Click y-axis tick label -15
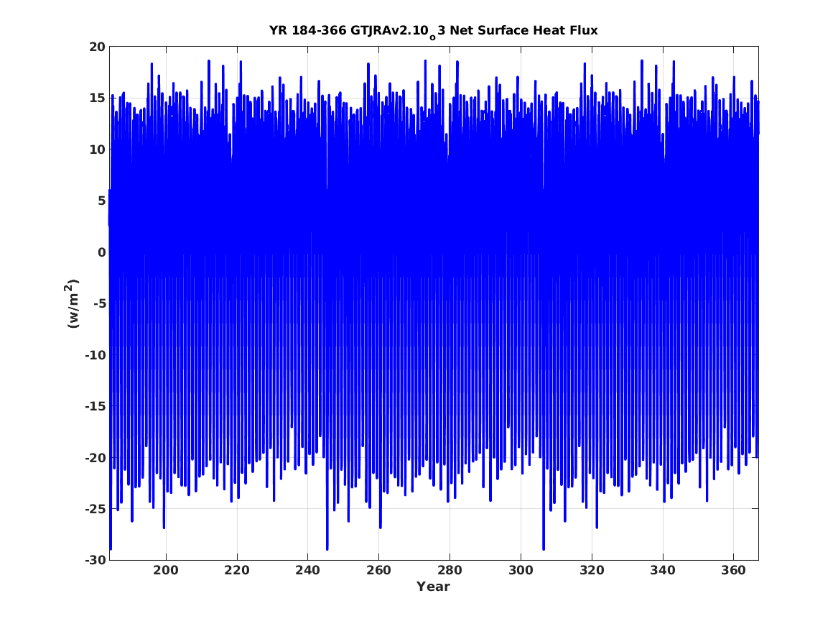Screen dimensions: 838x629 tap(95, 406)
